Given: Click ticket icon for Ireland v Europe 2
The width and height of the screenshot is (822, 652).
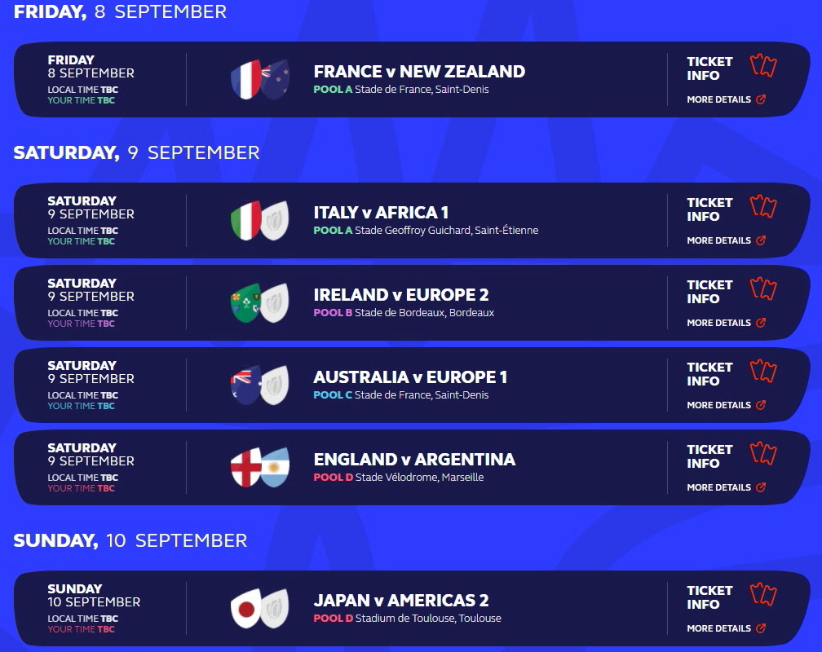Looking at the screenshot, I should click(x=763, y=289).
